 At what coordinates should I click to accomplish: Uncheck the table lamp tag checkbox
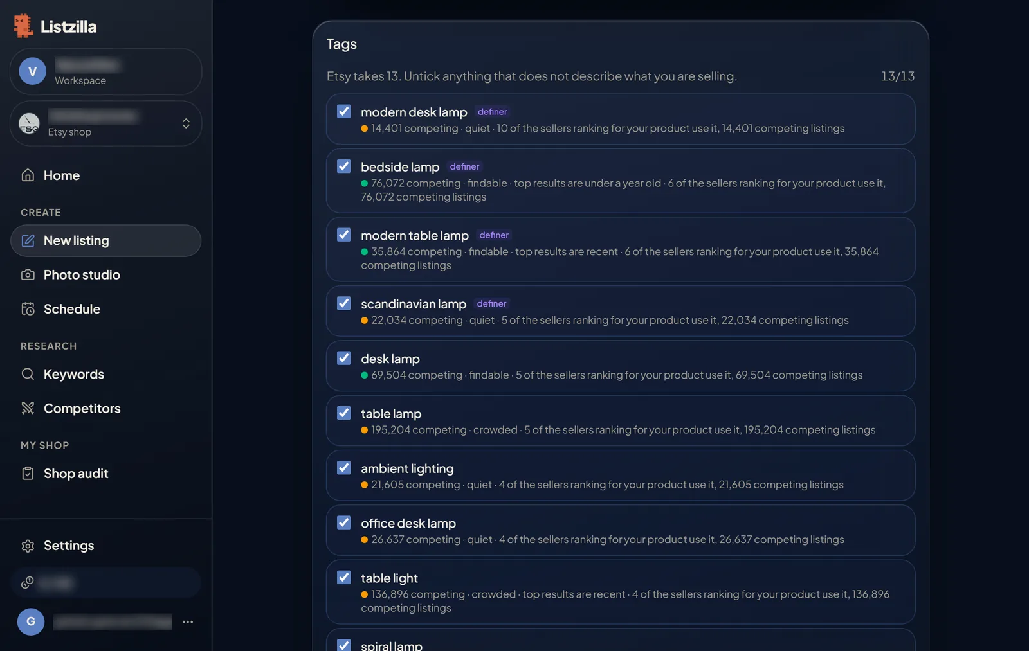(344, 413)
